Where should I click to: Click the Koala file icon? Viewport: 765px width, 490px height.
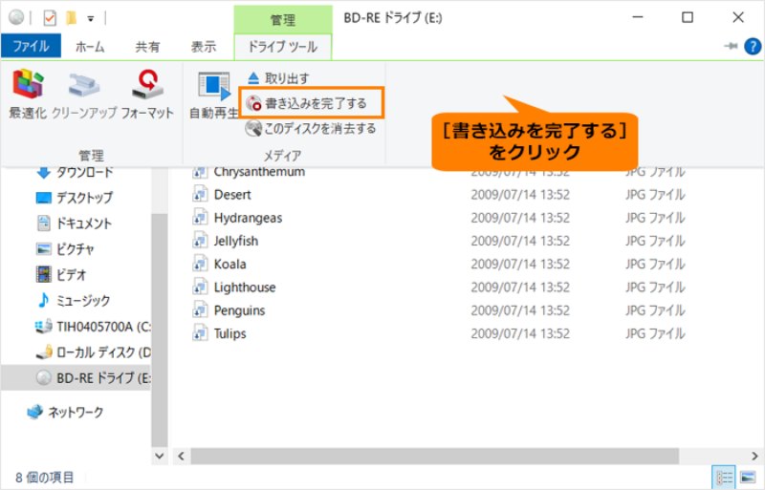tap(200, 265)
